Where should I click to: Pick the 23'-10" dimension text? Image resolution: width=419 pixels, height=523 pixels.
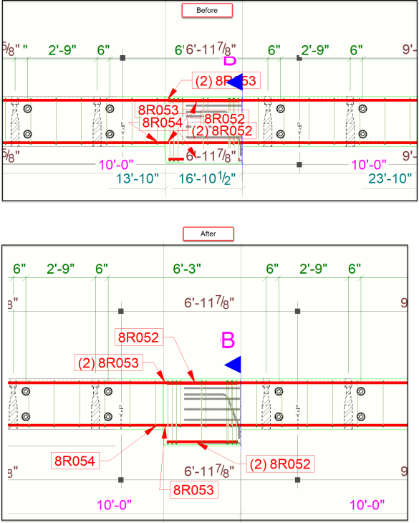click(390, 178)
